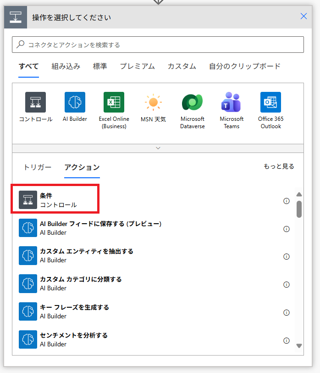Click the コネクタとアクションを検索する search field
The width and height of the screenshot is (320, 373).
(x=158, y=45)
